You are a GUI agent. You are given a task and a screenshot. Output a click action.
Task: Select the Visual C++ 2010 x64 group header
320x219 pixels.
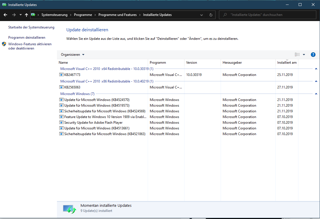click(107, 69)
